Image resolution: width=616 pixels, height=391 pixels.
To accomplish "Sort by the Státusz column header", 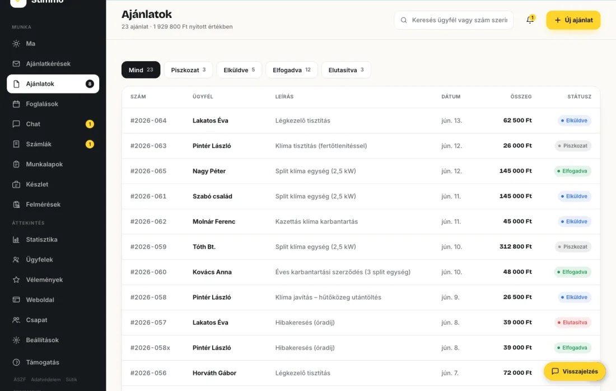I will 579,97.
